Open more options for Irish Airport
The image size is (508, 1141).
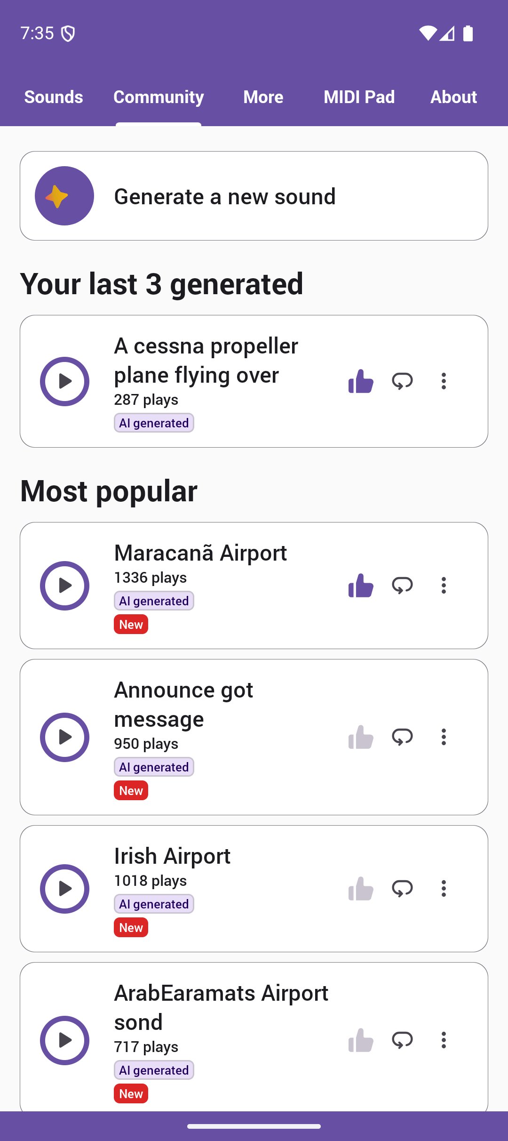pyautogui.click(x=444, y=889)
